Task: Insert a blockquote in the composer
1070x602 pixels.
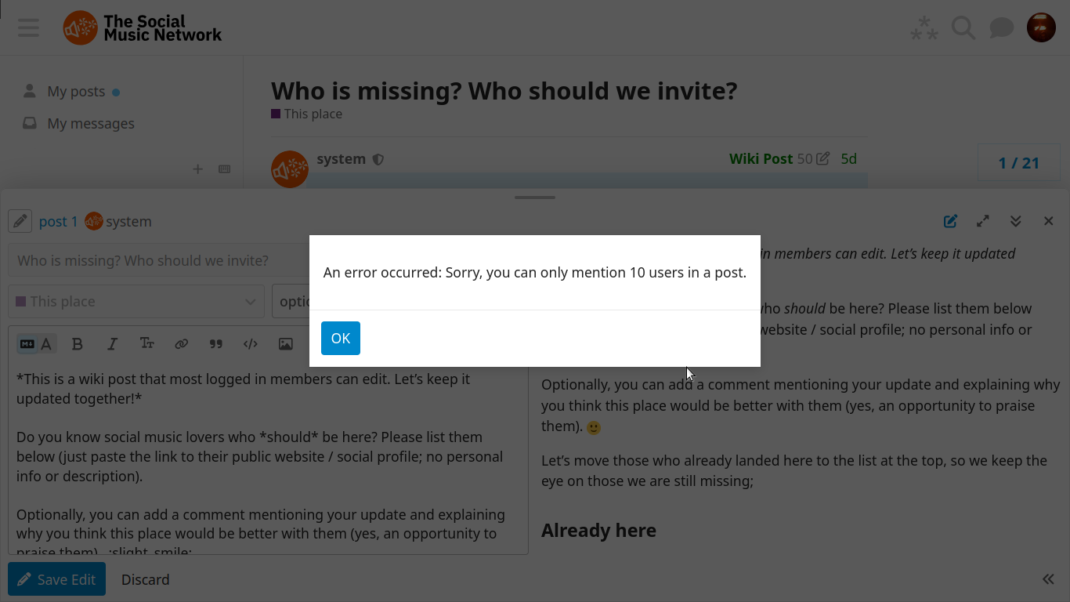Action: coord(216,344)
